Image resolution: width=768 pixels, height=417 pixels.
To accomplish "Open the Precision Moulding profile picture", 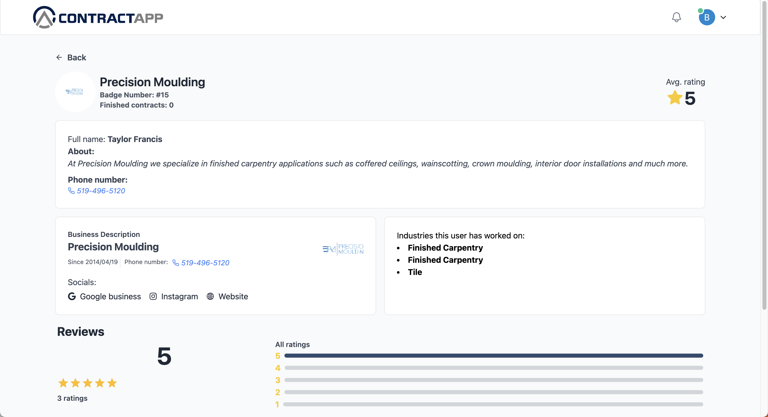I will [x=75, y=92].
